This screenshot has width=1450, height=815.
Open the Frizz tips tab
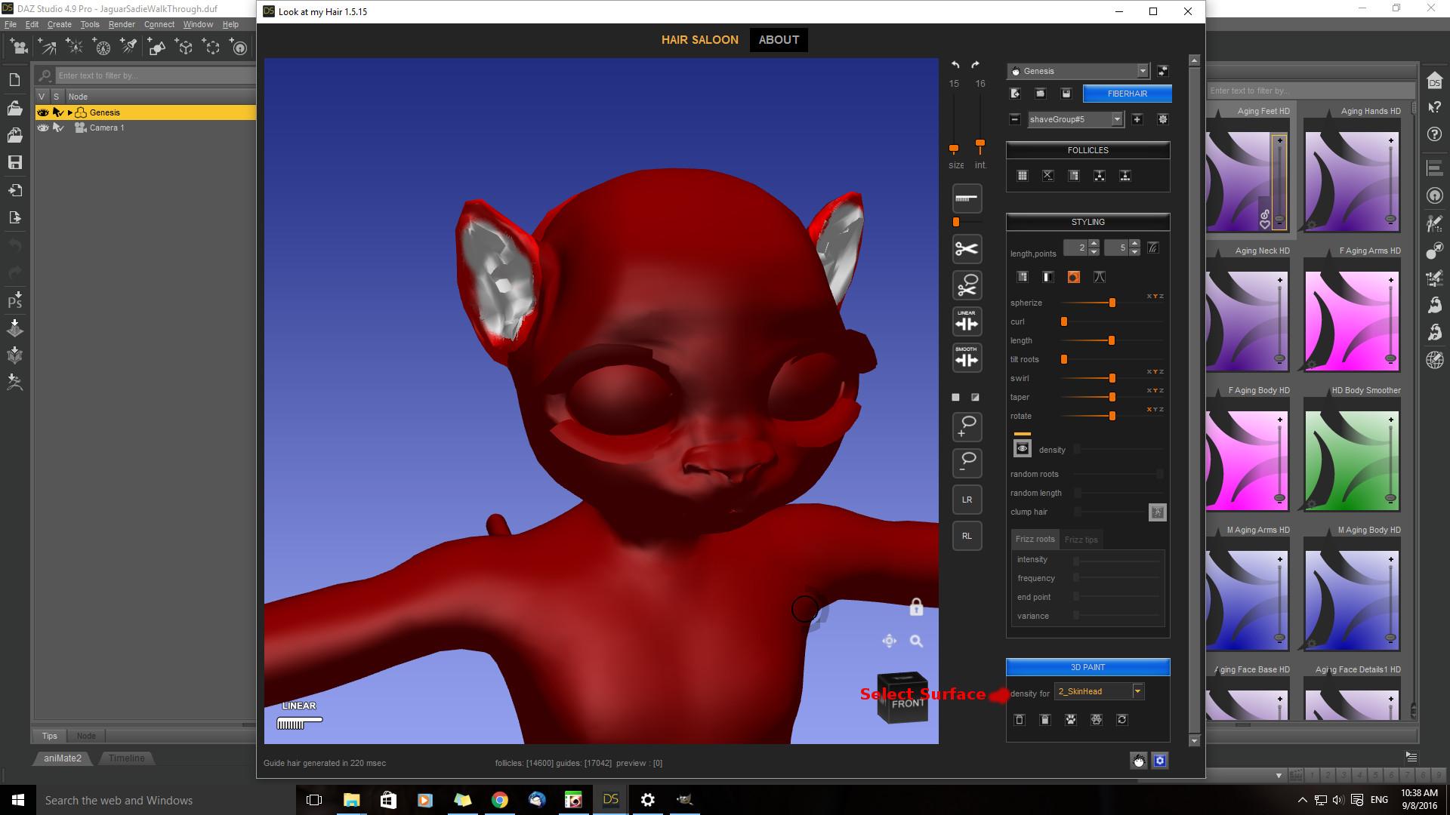(1081, 540)
